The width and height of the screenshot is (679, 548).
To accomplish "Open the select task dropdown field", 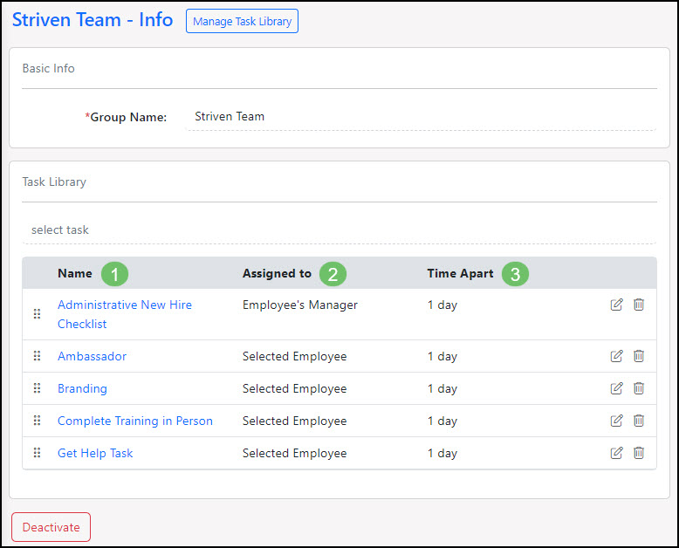I will (x=339, y=229).
